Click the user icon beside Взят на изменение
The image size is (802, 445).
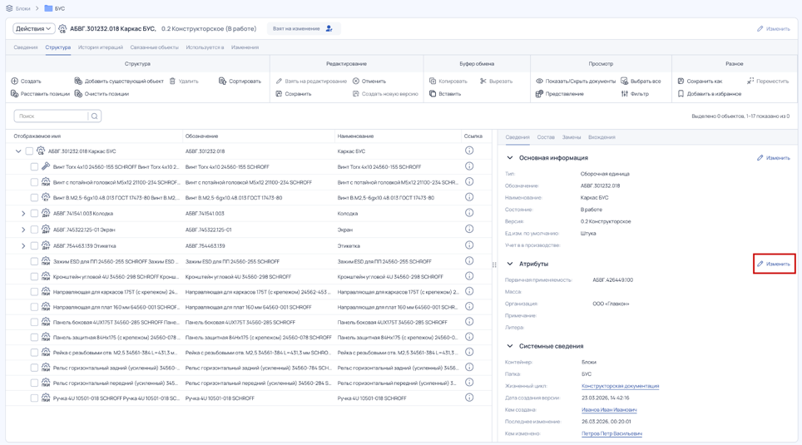pos(329,28)
